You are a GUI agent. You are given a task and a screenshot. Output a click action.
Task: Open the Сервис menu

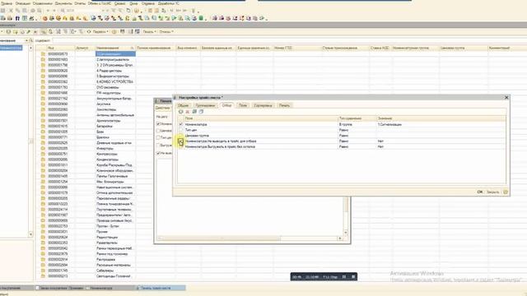coord(119,3)
